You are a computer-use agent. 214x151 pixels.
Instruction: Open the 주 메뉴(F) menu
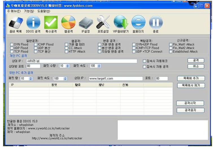pyautogui.click(x=14, y=11)
